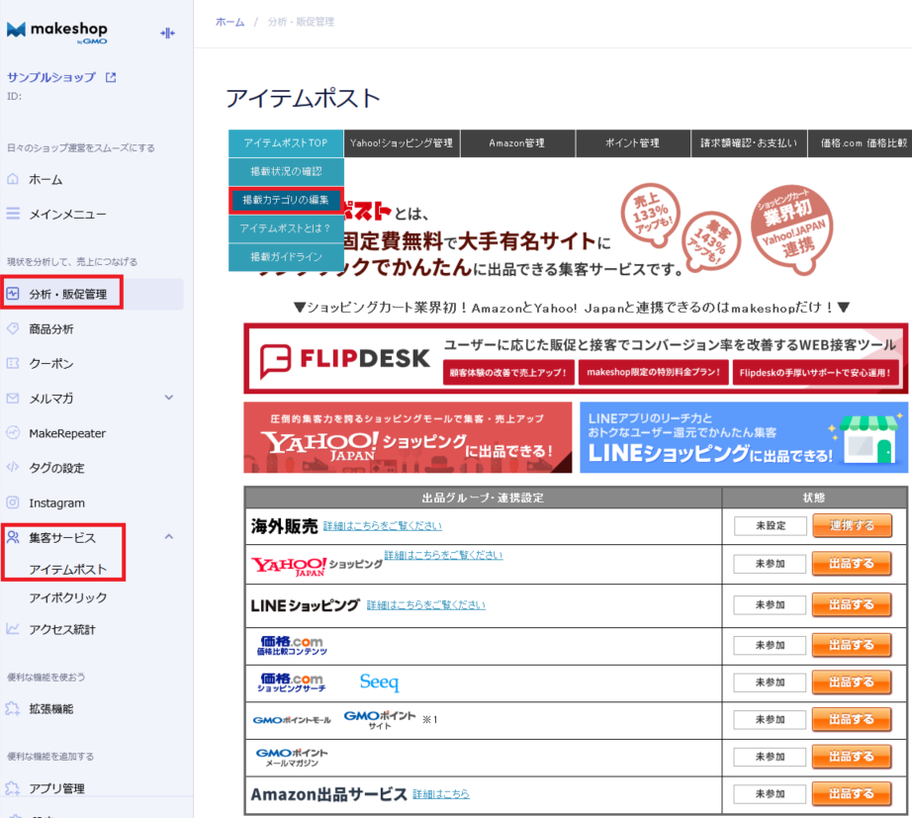This screenshot has height=818, width=912.
Task: Click the Instagram icon in sidebar
Action: (x=13, y=502)
